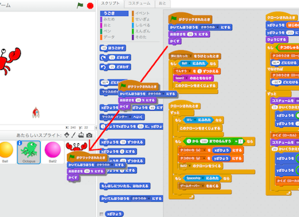Click the 15 field in かいくりかえす block
Image resolution: width=299 pixels, height=217 pixels.
[x=274, y=108]
